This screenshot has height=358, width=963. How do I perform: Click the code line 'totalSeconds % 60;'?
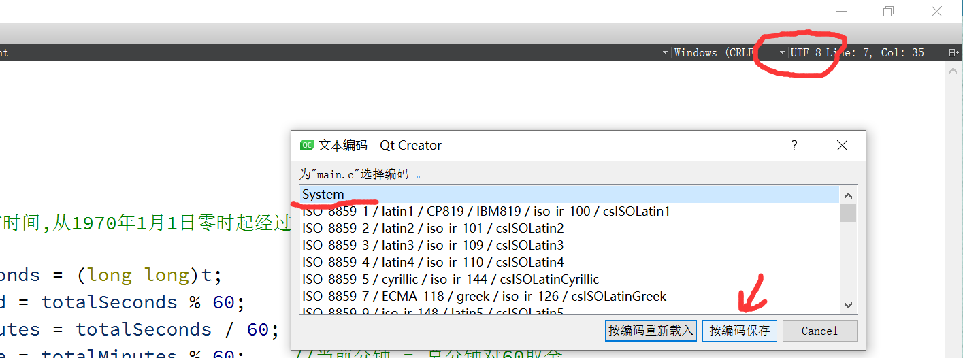pos(143,302)
